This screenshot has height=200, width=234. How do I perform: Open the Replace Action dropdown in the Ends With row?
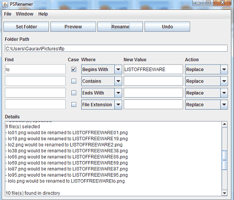click(x=206, y=93)
